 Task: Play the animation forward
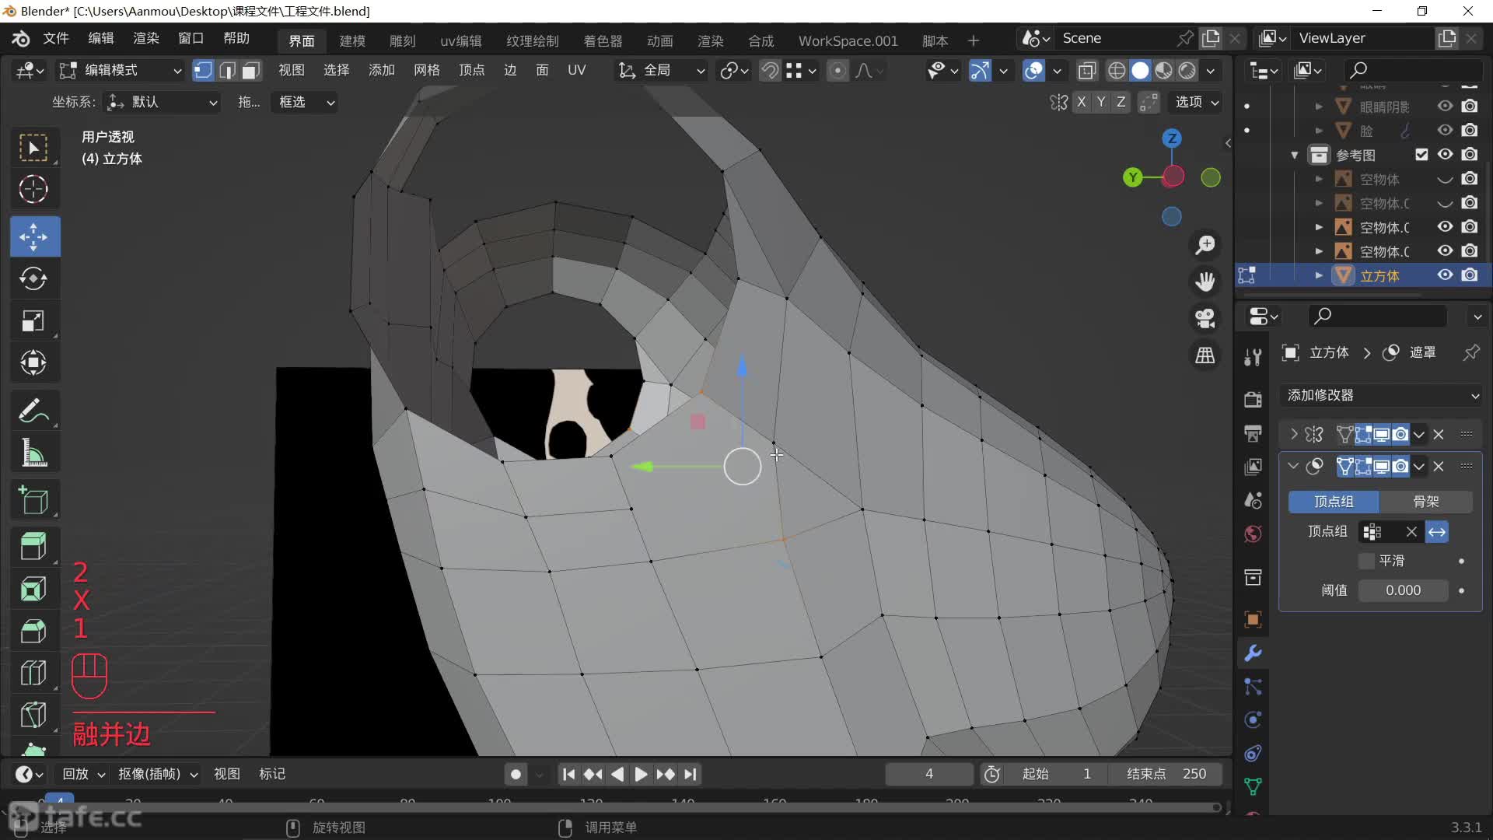[x=641, y=774]
